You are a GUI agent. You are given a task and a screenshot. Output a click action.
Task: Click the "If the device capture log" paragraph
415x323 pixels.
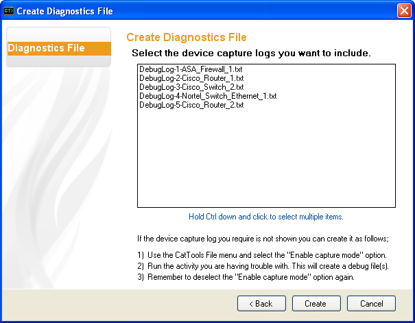[263, 239]
